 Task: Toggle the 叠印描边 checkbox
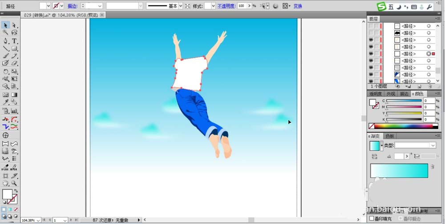[400, 219]
